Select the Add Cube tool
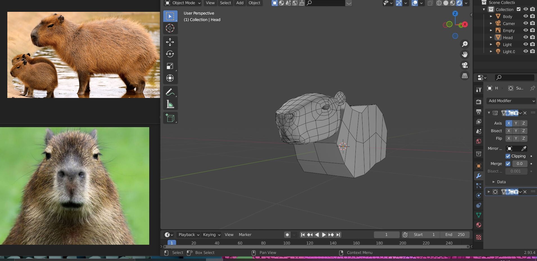The width and height of the screenshot is (537, 261). 170,118
